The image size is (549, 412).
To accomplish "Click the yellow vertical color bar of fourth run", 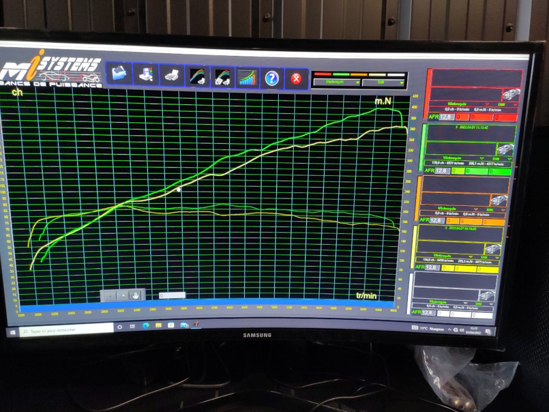I will (x=412, y=247).
